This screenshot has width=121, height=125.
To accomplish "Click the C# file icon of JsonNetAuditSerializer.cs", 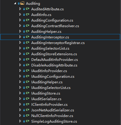I will (28, 110).
